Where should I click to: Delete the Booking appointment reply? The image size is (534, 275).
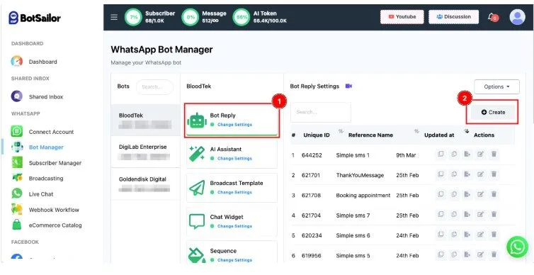click(494, 195)
